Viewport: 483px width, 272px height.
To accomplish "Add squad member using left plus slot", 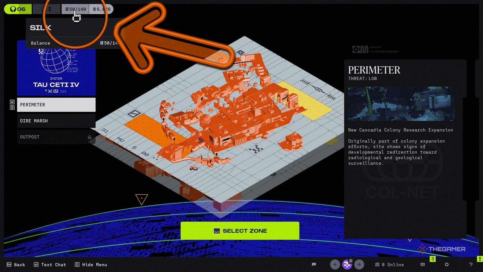I will tap(335, 264).
